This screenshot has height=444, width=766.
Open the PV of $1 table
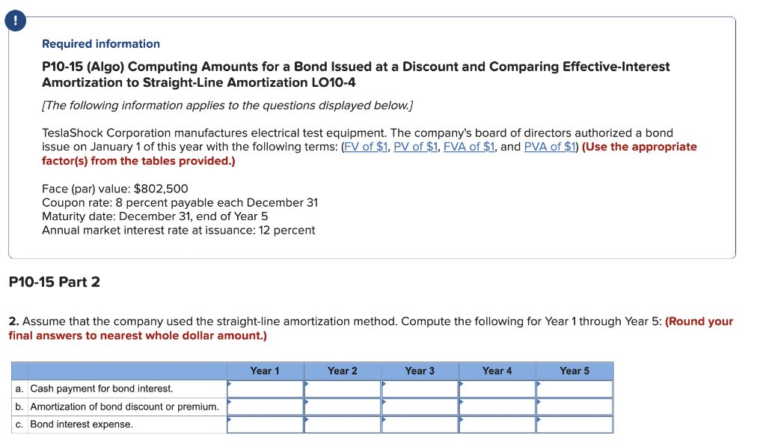416,146
